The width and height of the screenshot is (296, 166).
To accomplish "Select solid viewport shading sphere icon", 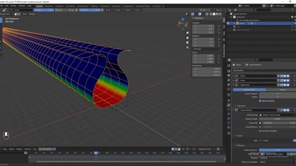I will [x=214, y=14].
